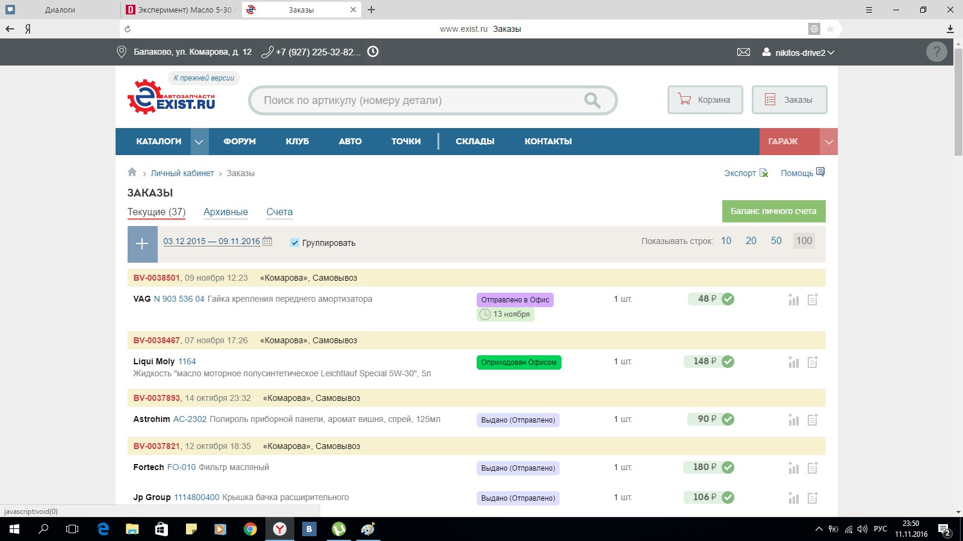This screenshot has width=963, height=541.
Task: Open browser downloads arrow icon
Action: click(950, 29)
